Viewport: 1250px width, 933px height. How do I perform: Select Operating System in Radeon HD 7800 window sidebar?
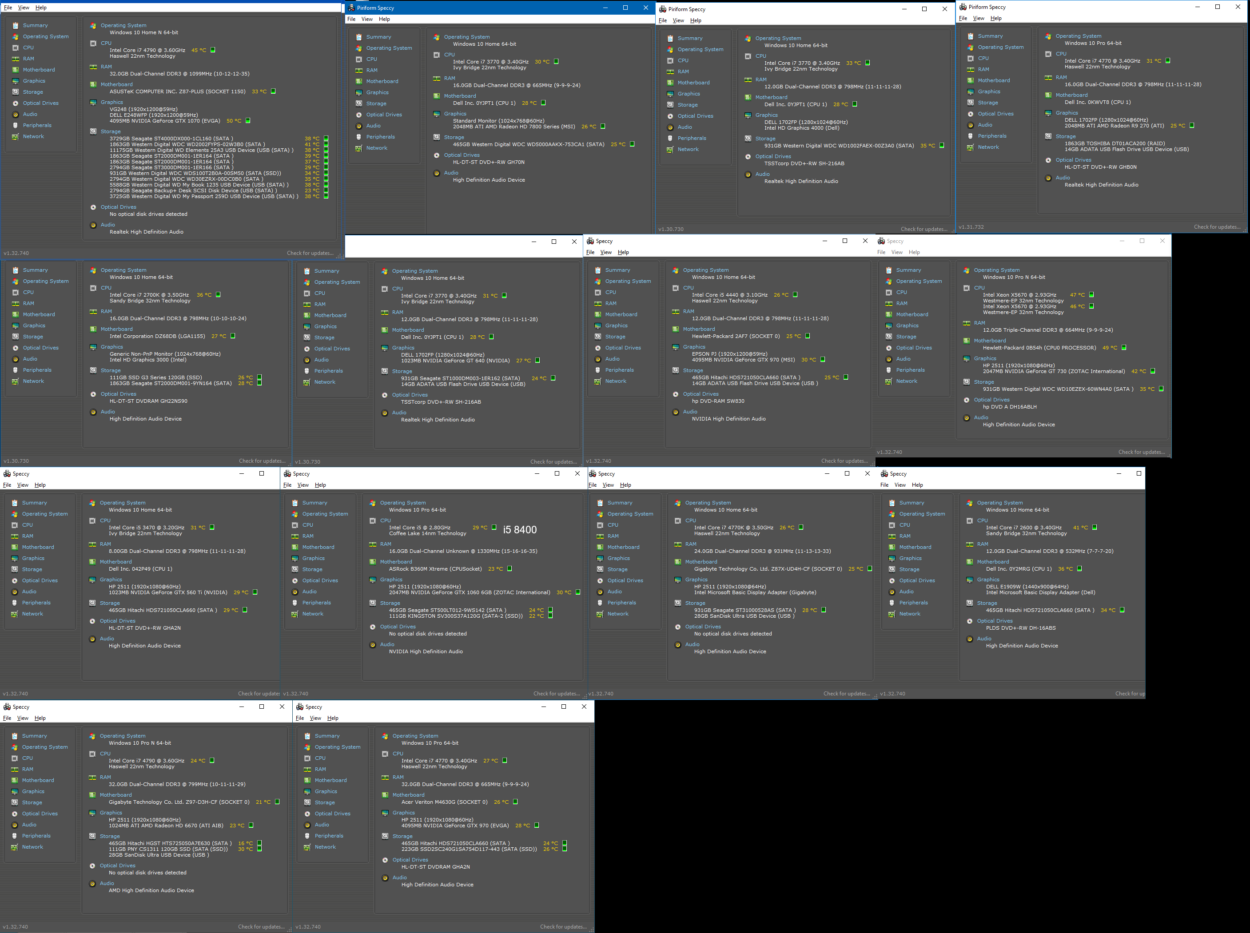click(x=389, y=48)
